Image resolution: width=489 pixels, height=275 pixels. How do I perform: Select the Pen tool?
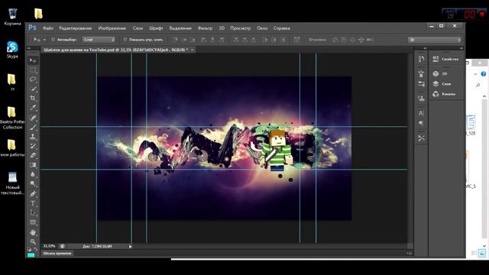33,193
